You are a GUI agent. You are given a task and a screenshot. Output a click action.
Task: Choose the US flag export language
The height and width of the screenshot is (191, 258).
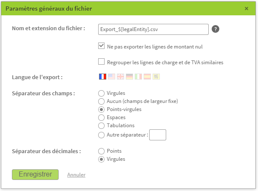111,77
